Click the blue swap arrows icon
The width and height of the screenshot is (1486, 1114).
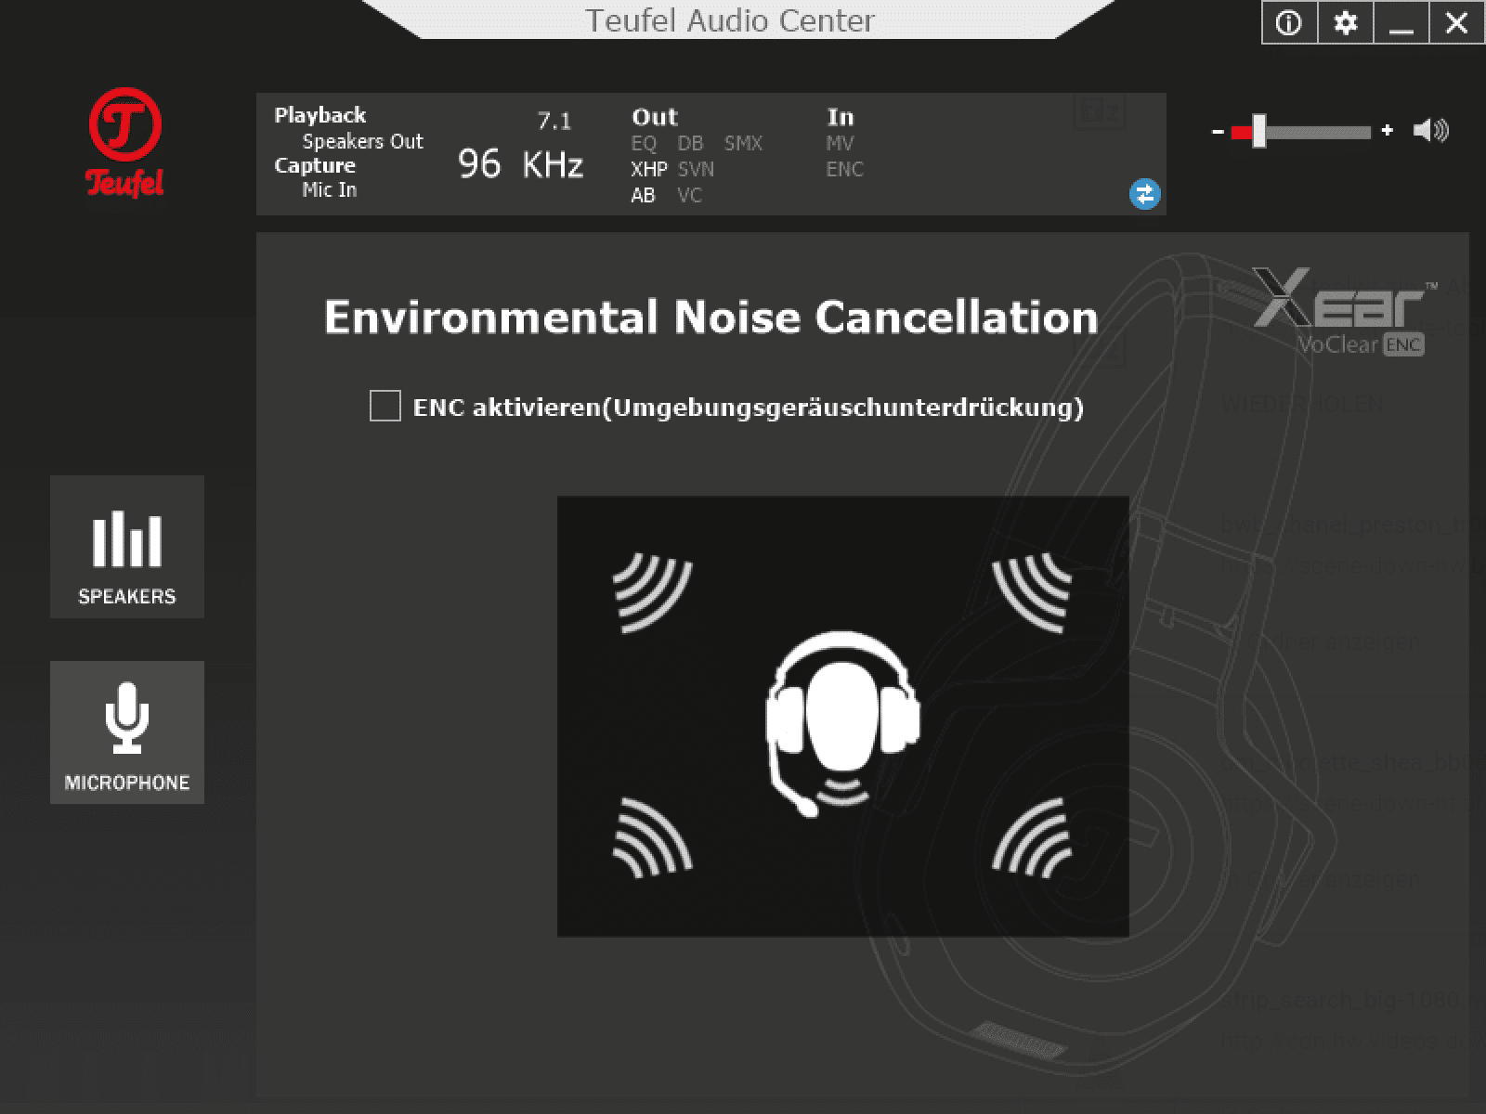click(x=1144, y=194)
